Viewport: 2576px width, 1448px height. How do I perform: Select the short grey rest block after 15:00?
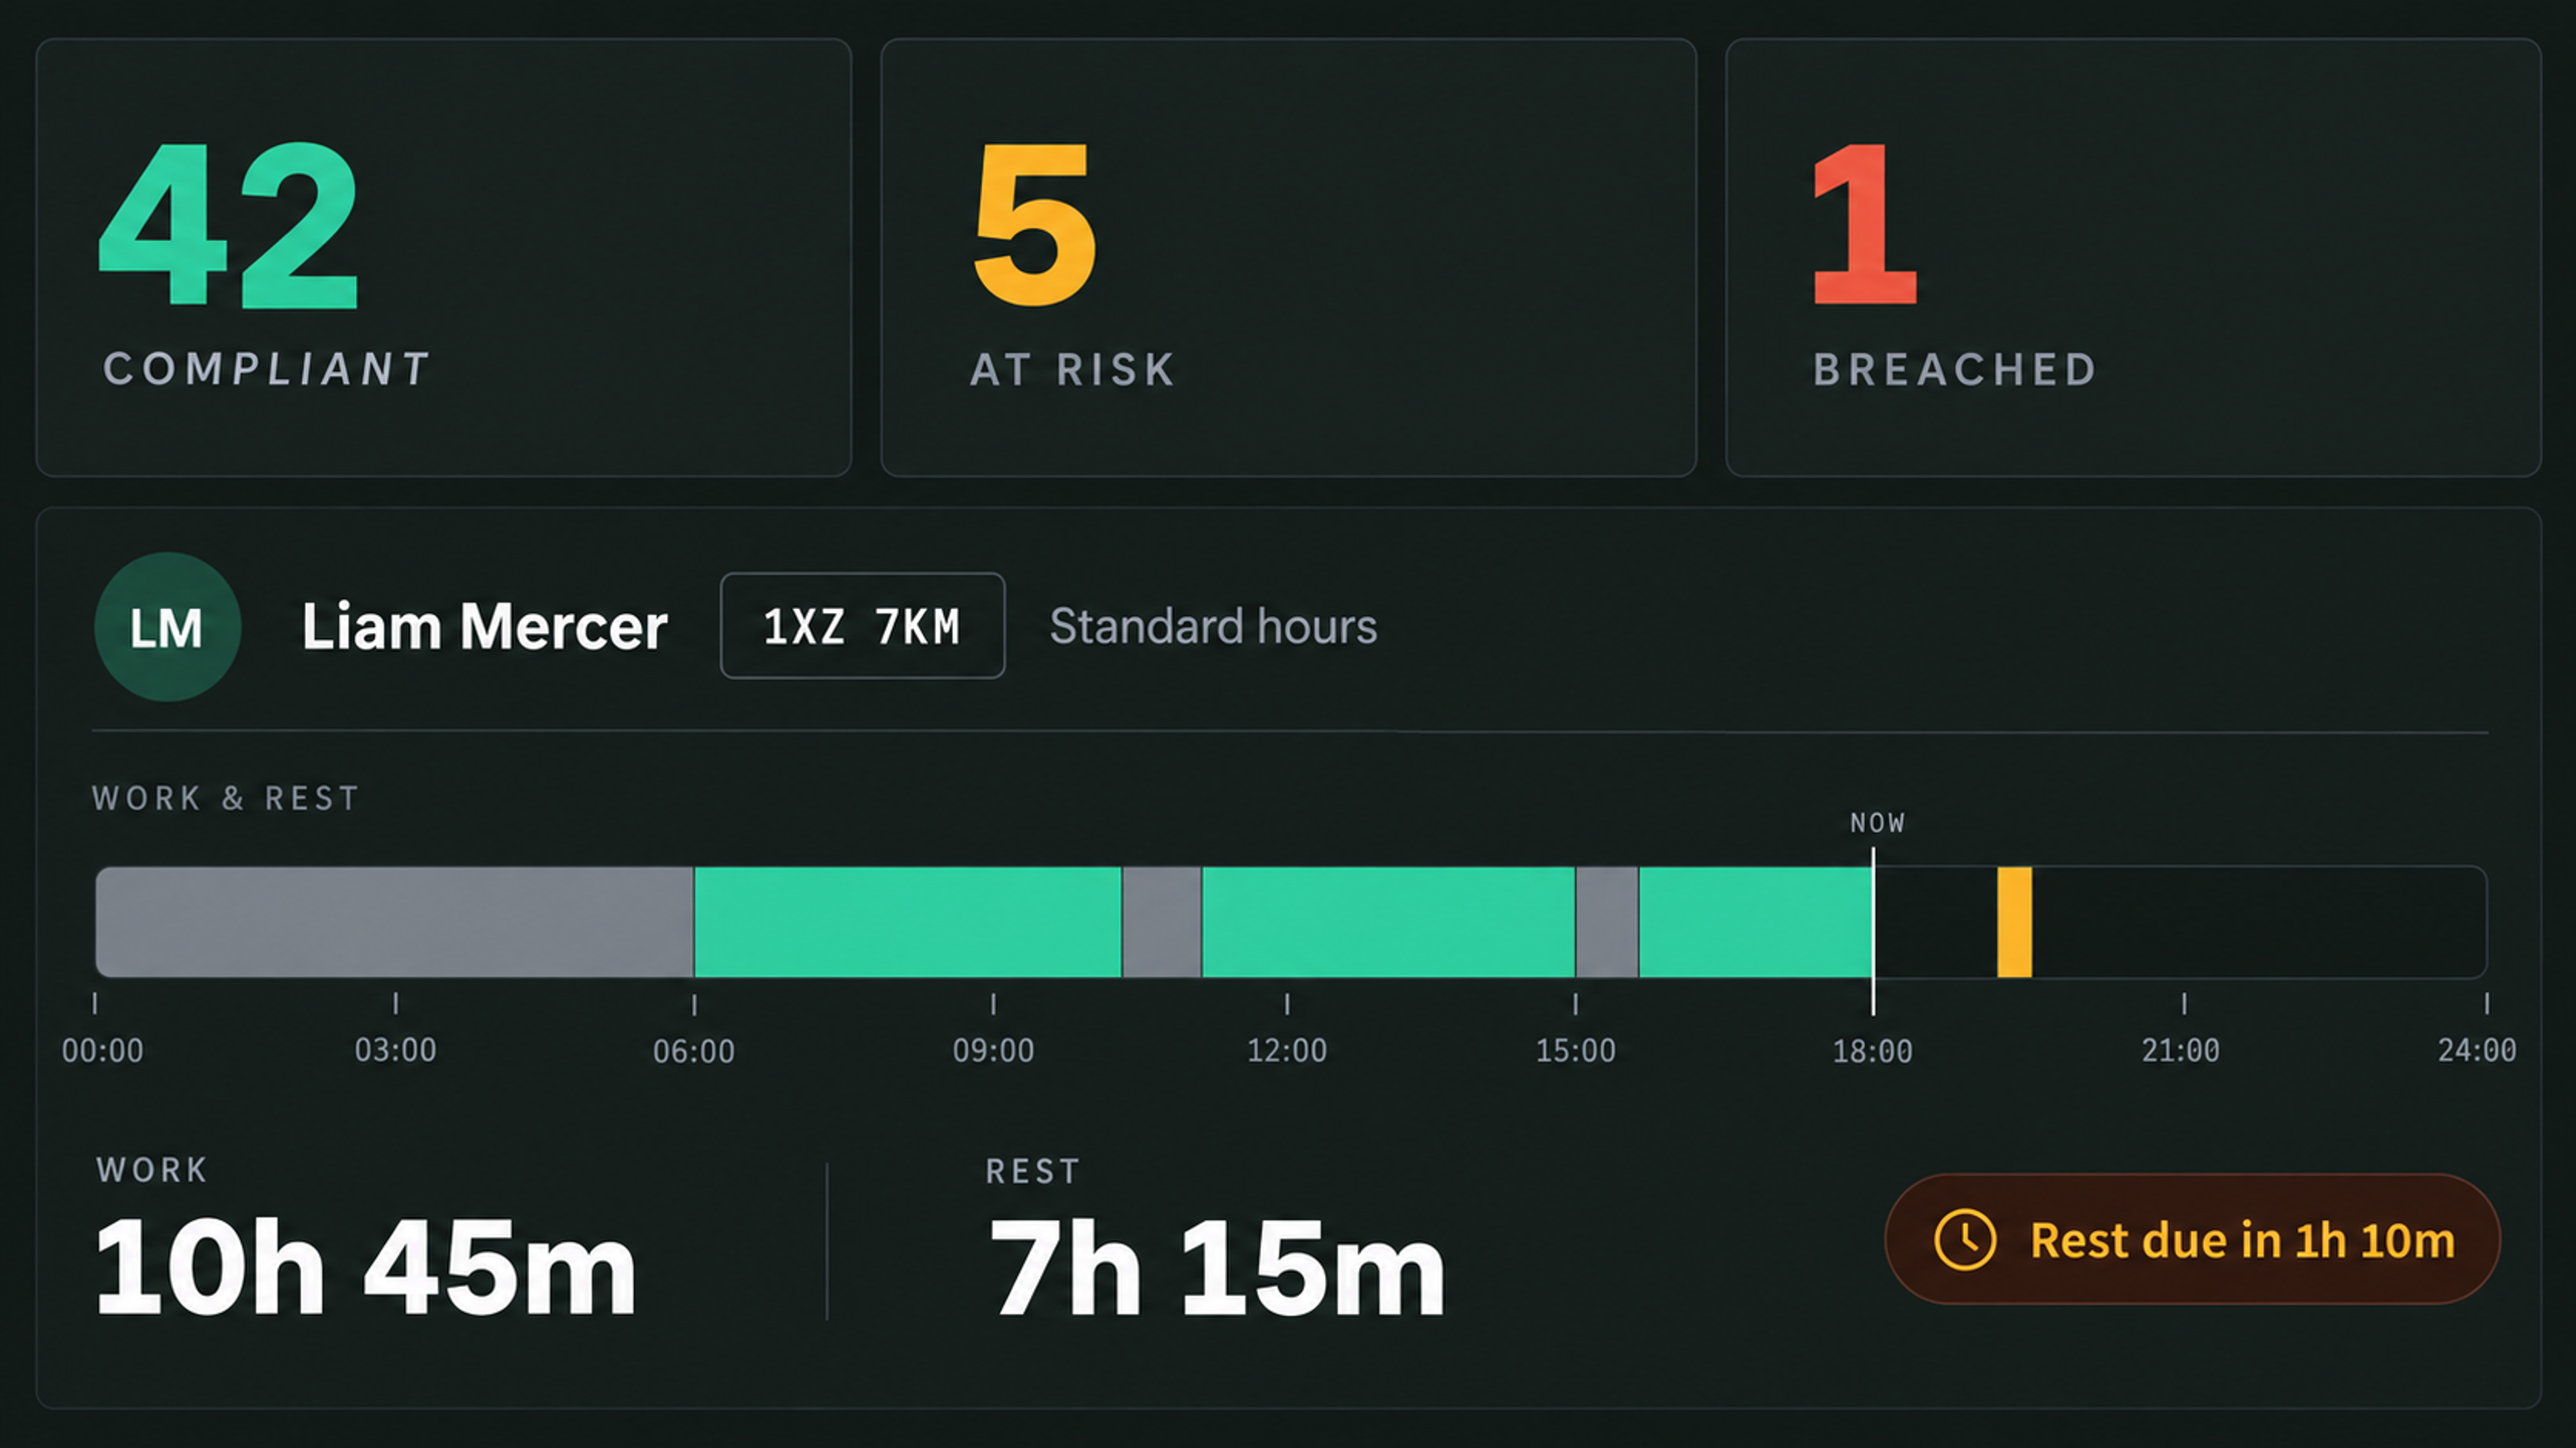tap(1607, 922)
